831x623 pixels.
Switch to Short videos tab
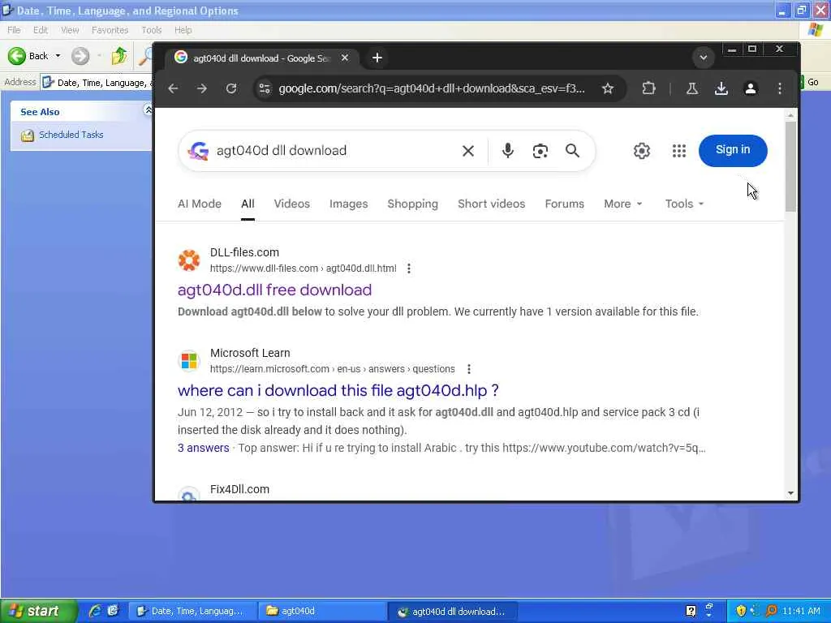(491, 204)
